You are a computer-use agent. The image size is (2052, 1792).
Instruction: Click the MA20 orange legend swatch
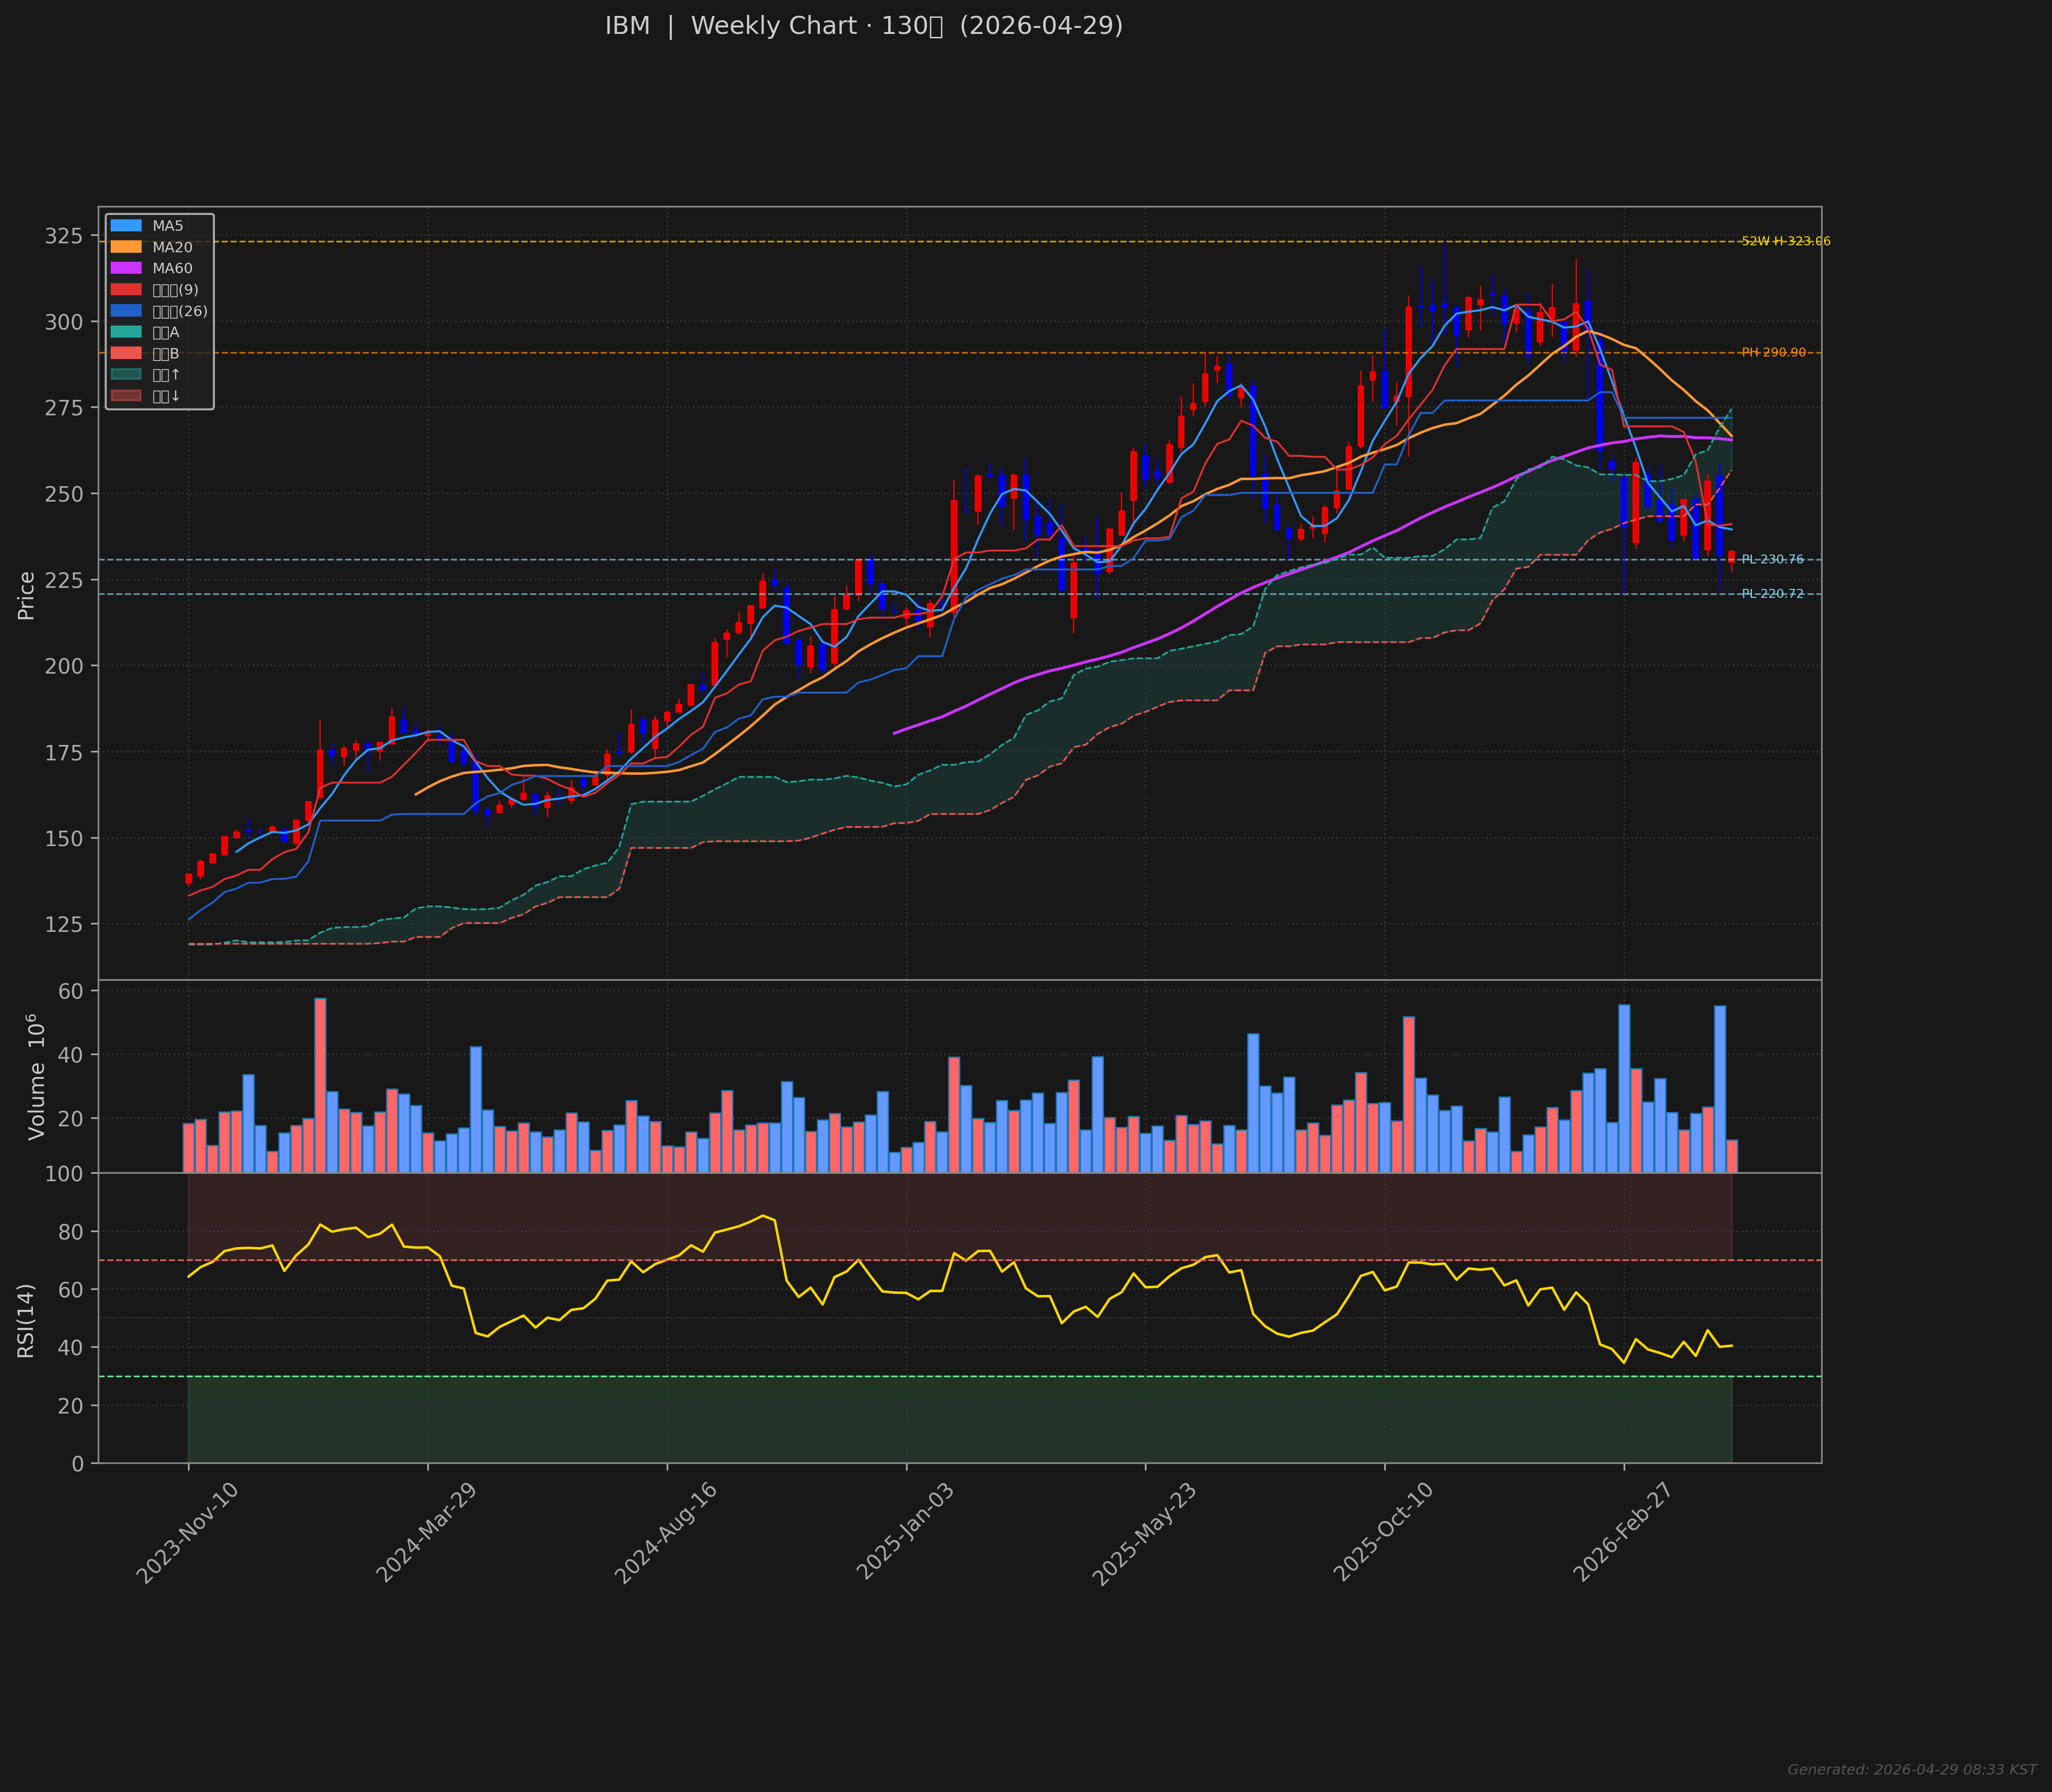126,247
